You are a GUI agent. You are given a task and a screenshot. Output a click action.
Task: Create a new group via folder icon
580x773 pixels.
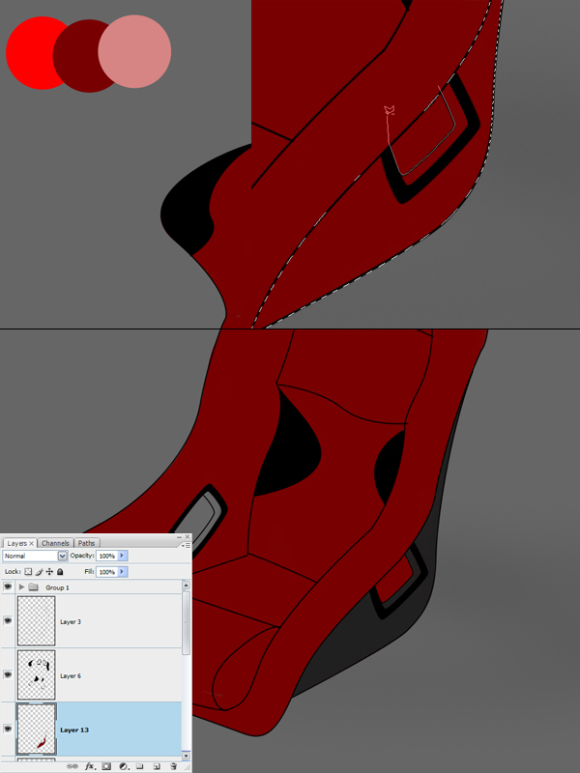point(140,766)
